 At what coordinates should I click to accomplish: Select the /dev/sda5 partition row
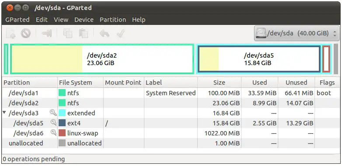(x=171, y=123)
